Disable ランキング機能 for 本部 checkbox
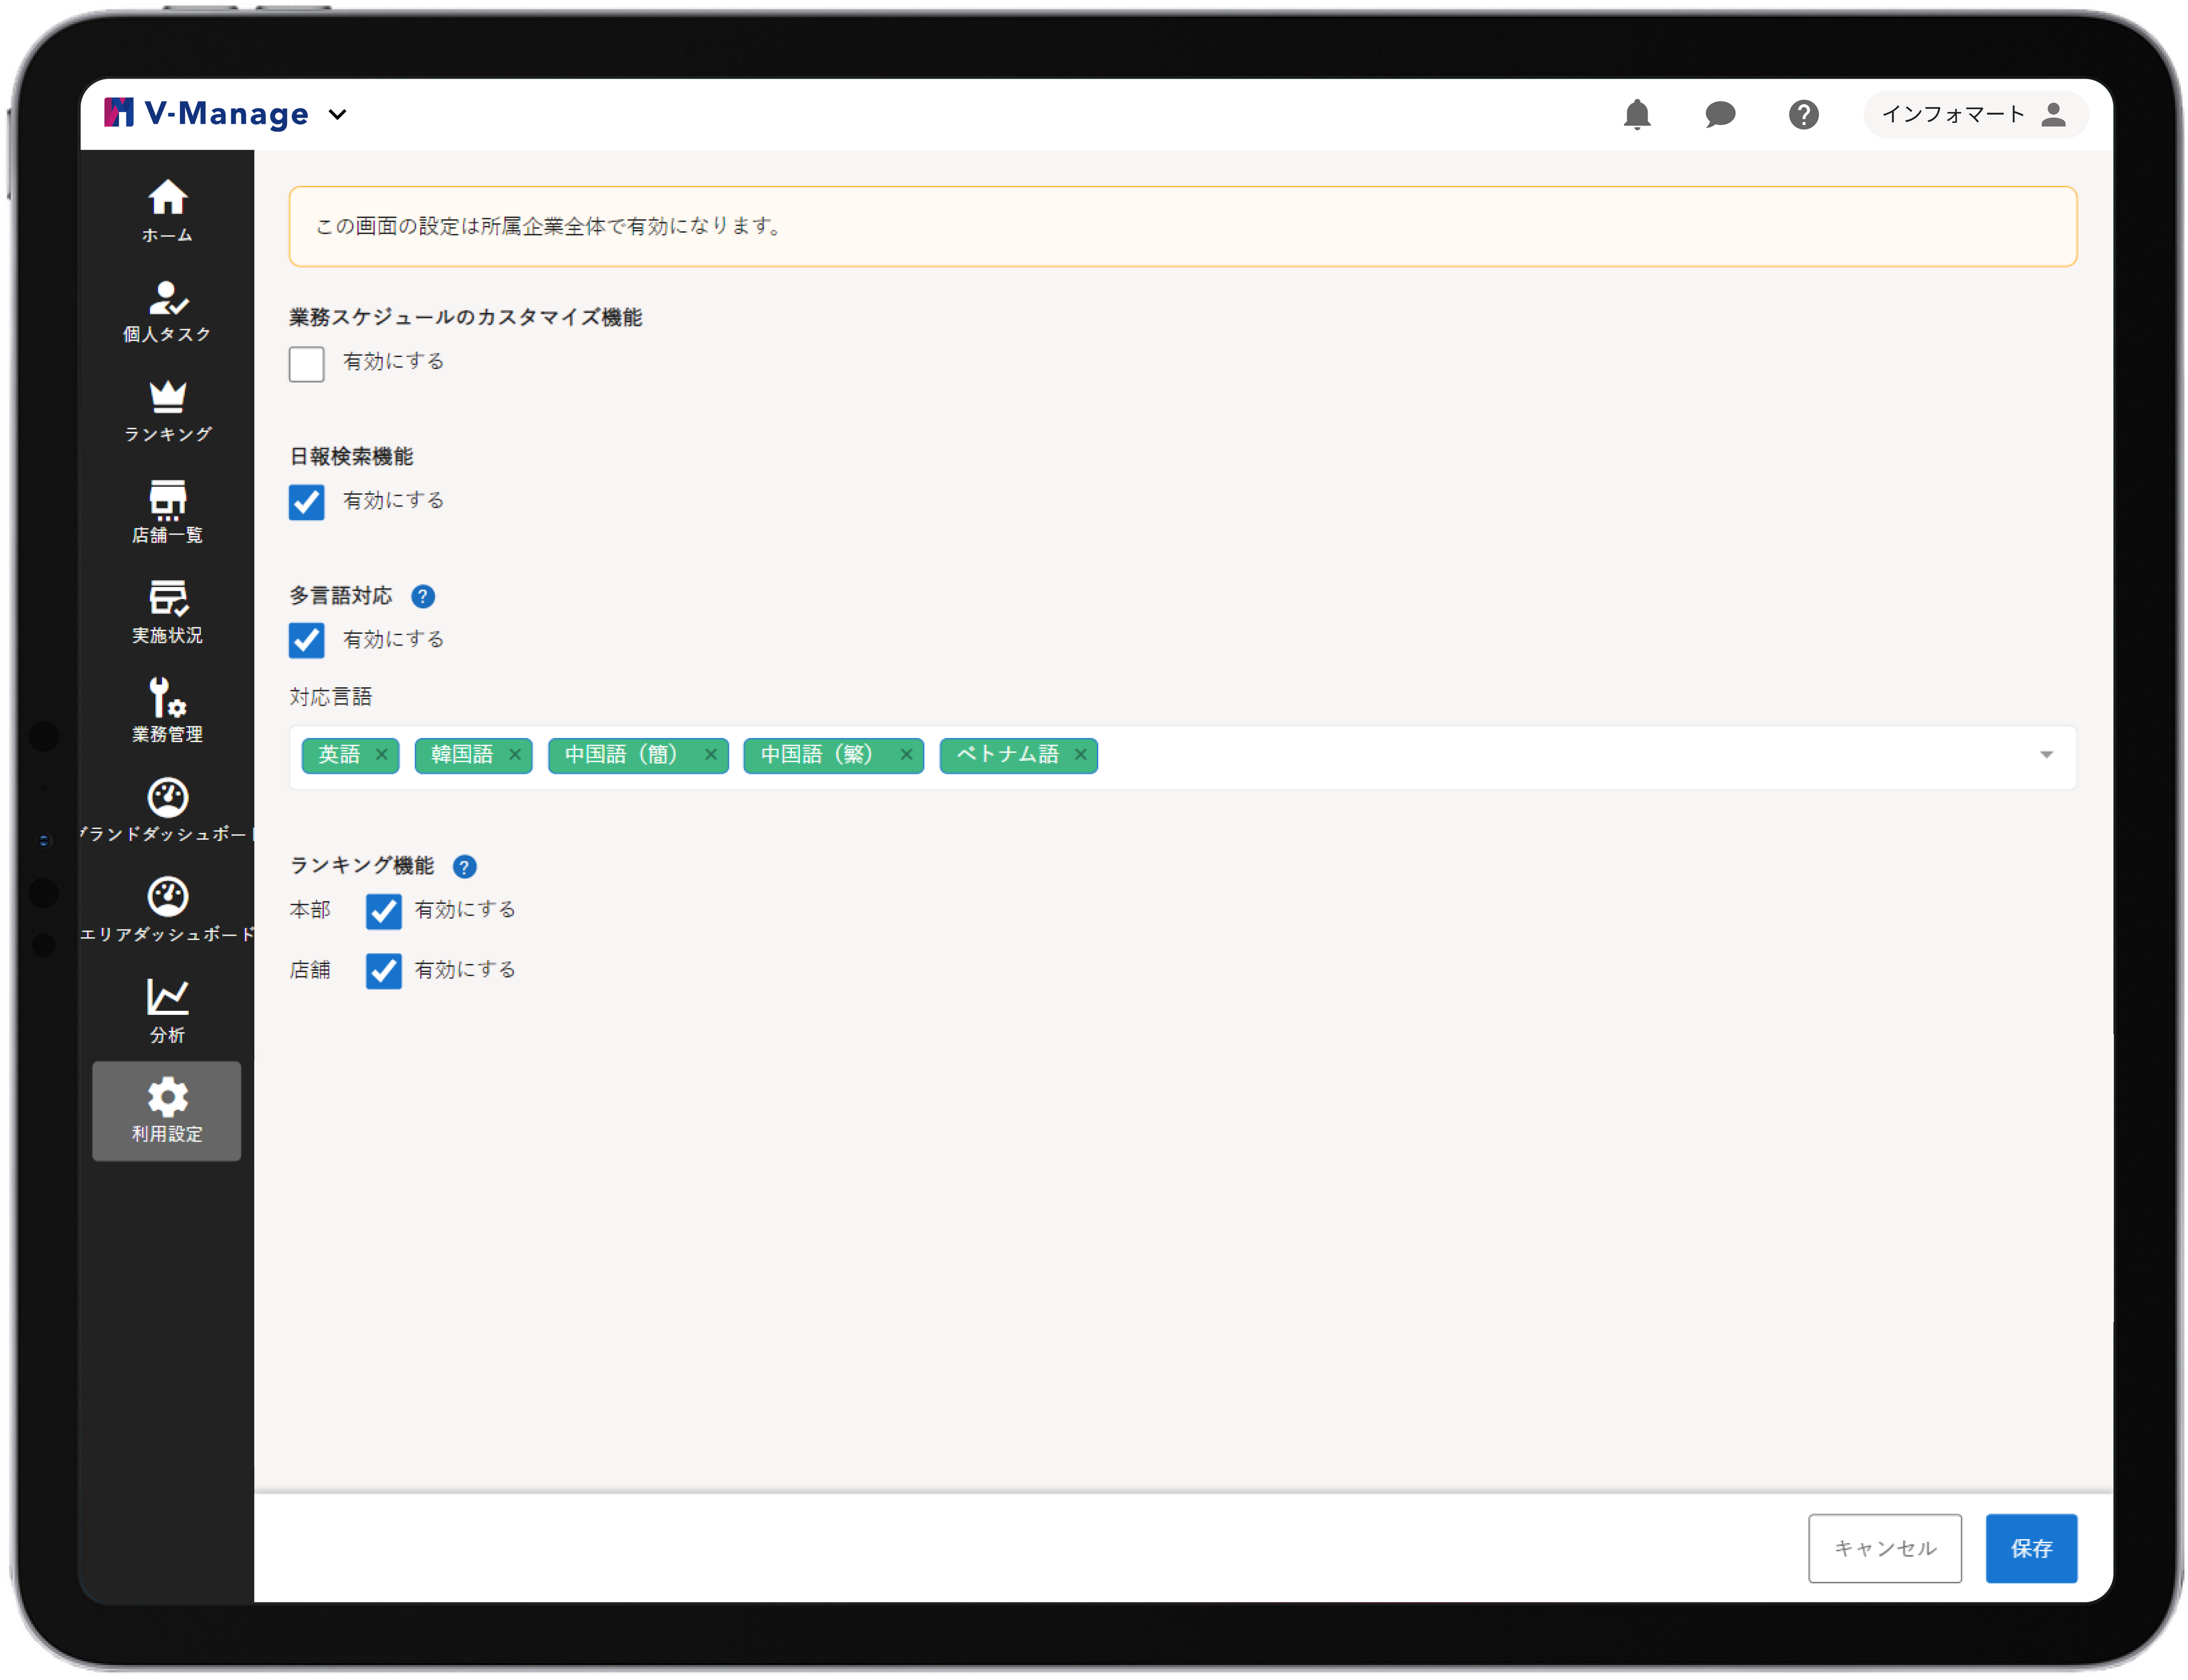This screenshot has width=2188, height=1680. [383, 911]
